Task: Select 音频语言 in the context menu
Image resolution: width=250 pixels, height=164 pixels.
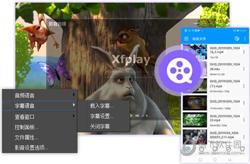Action: point(40,96)
